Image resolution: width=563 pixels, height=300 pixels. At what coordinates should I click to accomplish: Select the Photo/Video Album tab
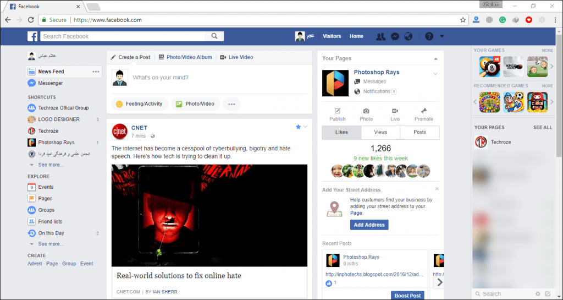pyautogui.click(x=185, y=57)
